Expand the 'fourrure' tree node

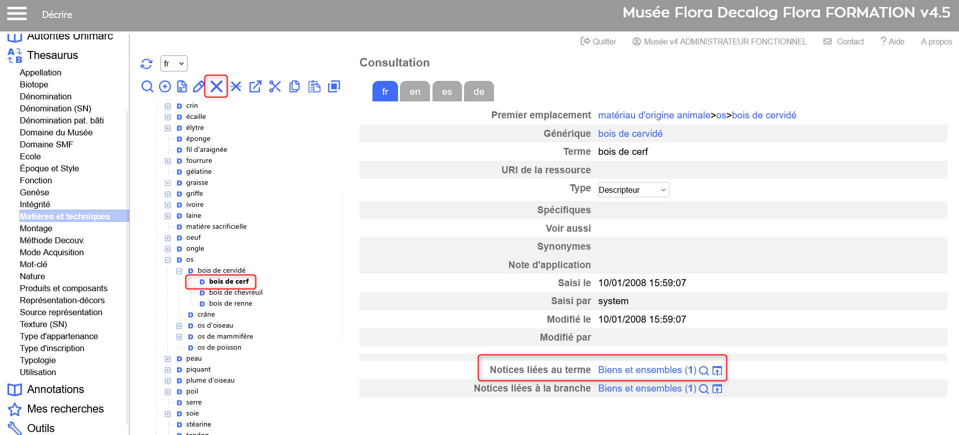coord(168,161)
